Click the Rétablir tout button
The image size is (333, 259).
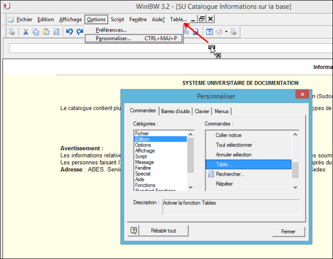[163, 230]
